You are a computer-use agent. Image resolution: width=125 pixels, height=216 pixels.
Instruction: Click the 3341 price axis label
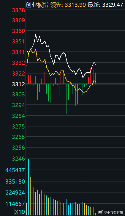coord(19,52)
